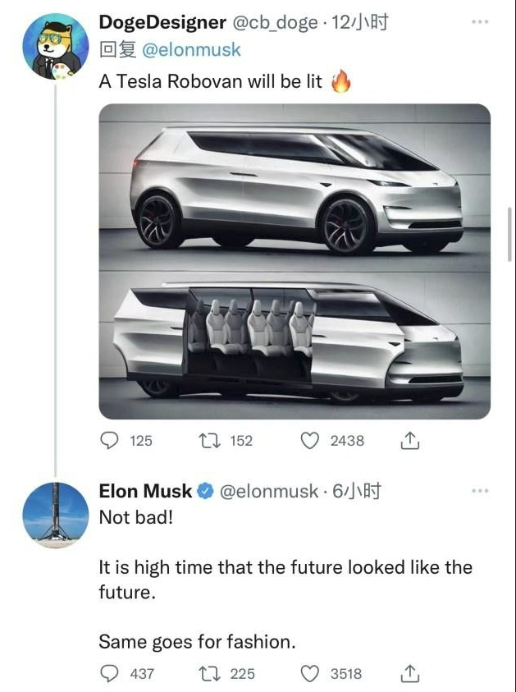The width and height of the screenshot is (516, 692).
Task: Like DogeDesigner's Robovan tweet
Action: click(310, 441)
